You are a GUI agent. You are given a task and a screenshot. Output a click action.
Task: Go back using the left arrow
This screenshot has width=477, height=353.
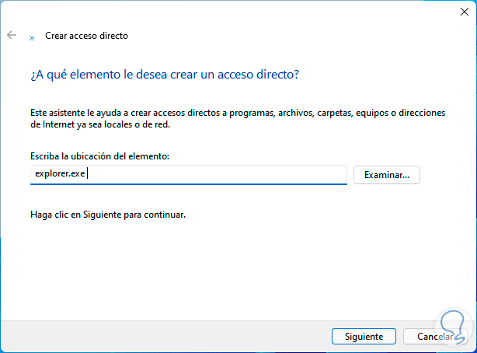[12, 36]
